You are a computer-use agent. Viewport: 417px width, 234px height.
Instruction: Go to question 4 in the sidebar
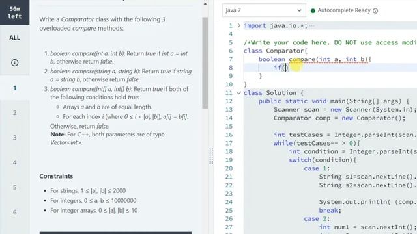pyautogui.click(x=14, y=162)
